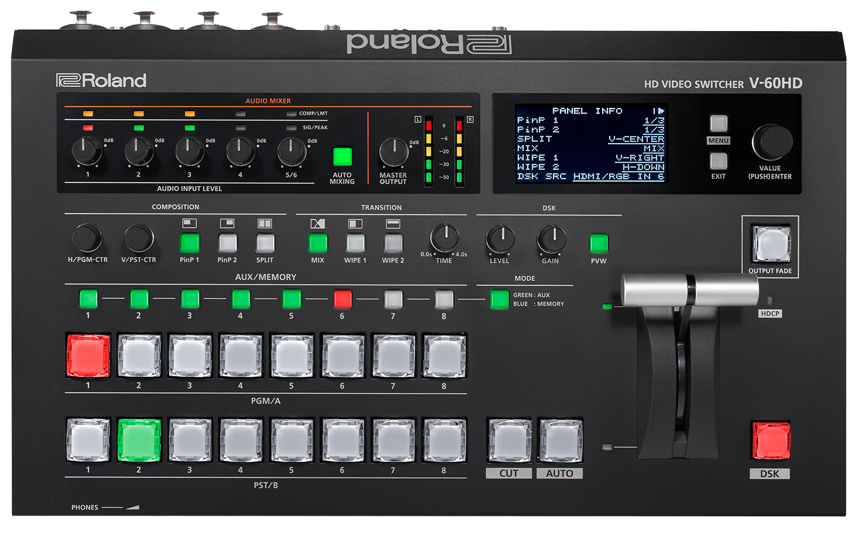Viewport: 866px width, 537px height.
Task: Hit the CUT button
Action: tap(509, 441)
